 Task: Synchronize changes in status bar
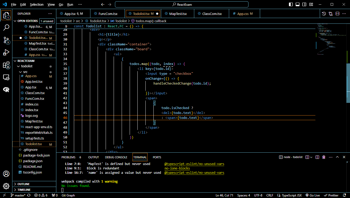(29, 195)
